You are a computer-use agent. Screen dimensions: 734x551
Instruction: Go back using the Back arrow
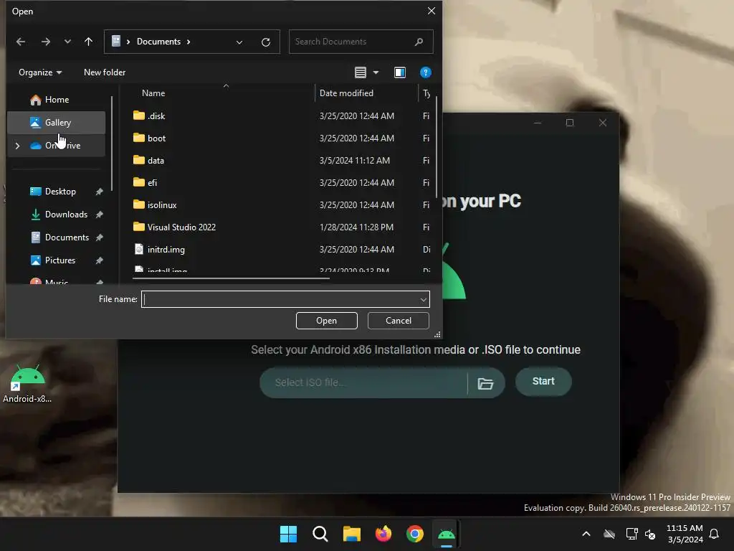coord(21,42)
